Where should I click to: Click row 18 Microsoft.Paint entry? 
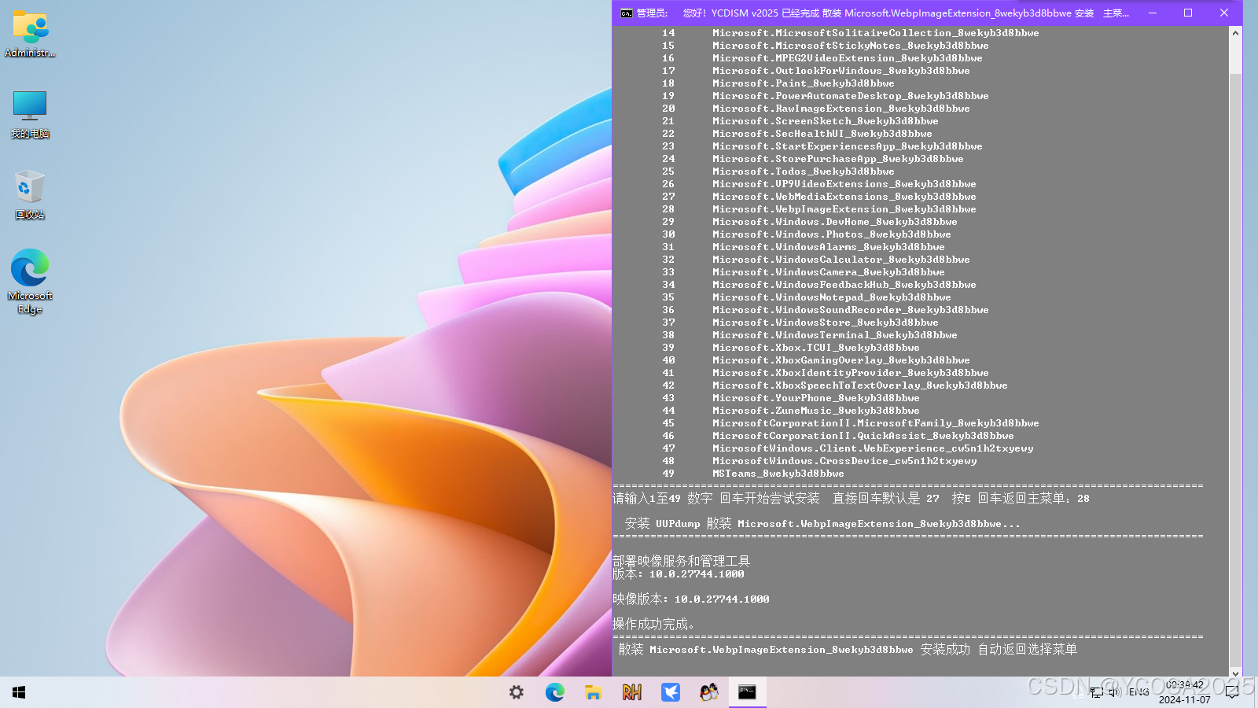click(778, 83)
